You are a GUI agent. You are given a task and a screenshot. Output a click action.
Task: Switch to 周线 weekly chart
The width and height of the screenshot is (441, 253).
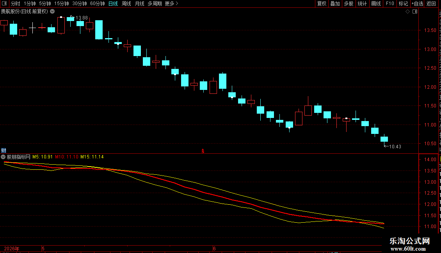[x=126, y=4]
